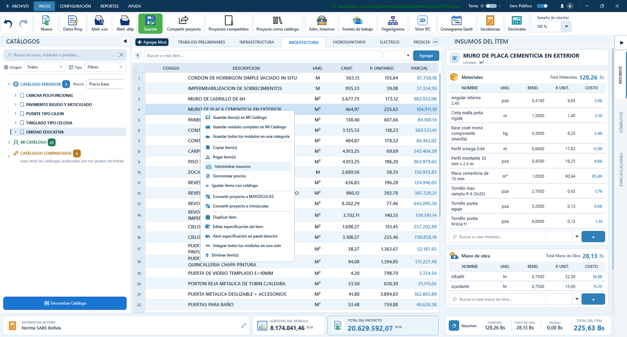Open Frentes de trabajo
Screen dimensions: 627x337
point(358,24)
